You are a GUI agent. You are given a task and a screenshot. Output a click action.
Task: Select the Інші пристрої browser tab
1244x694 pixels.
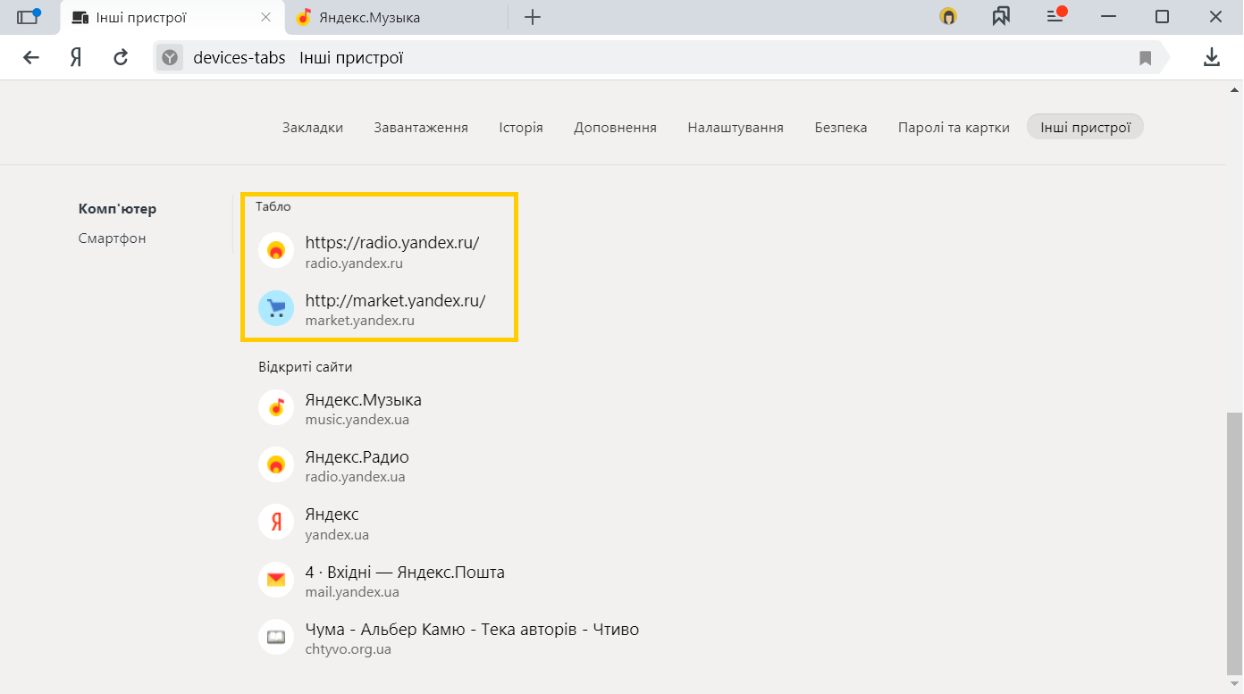[172, 17]
